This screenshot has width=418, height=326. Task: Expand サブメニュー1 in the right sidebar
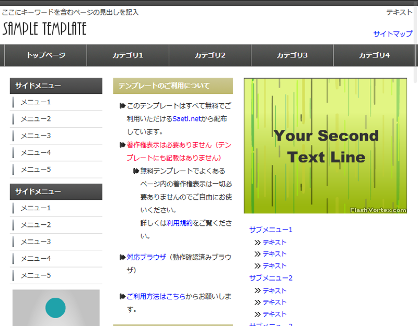(271, 230)
